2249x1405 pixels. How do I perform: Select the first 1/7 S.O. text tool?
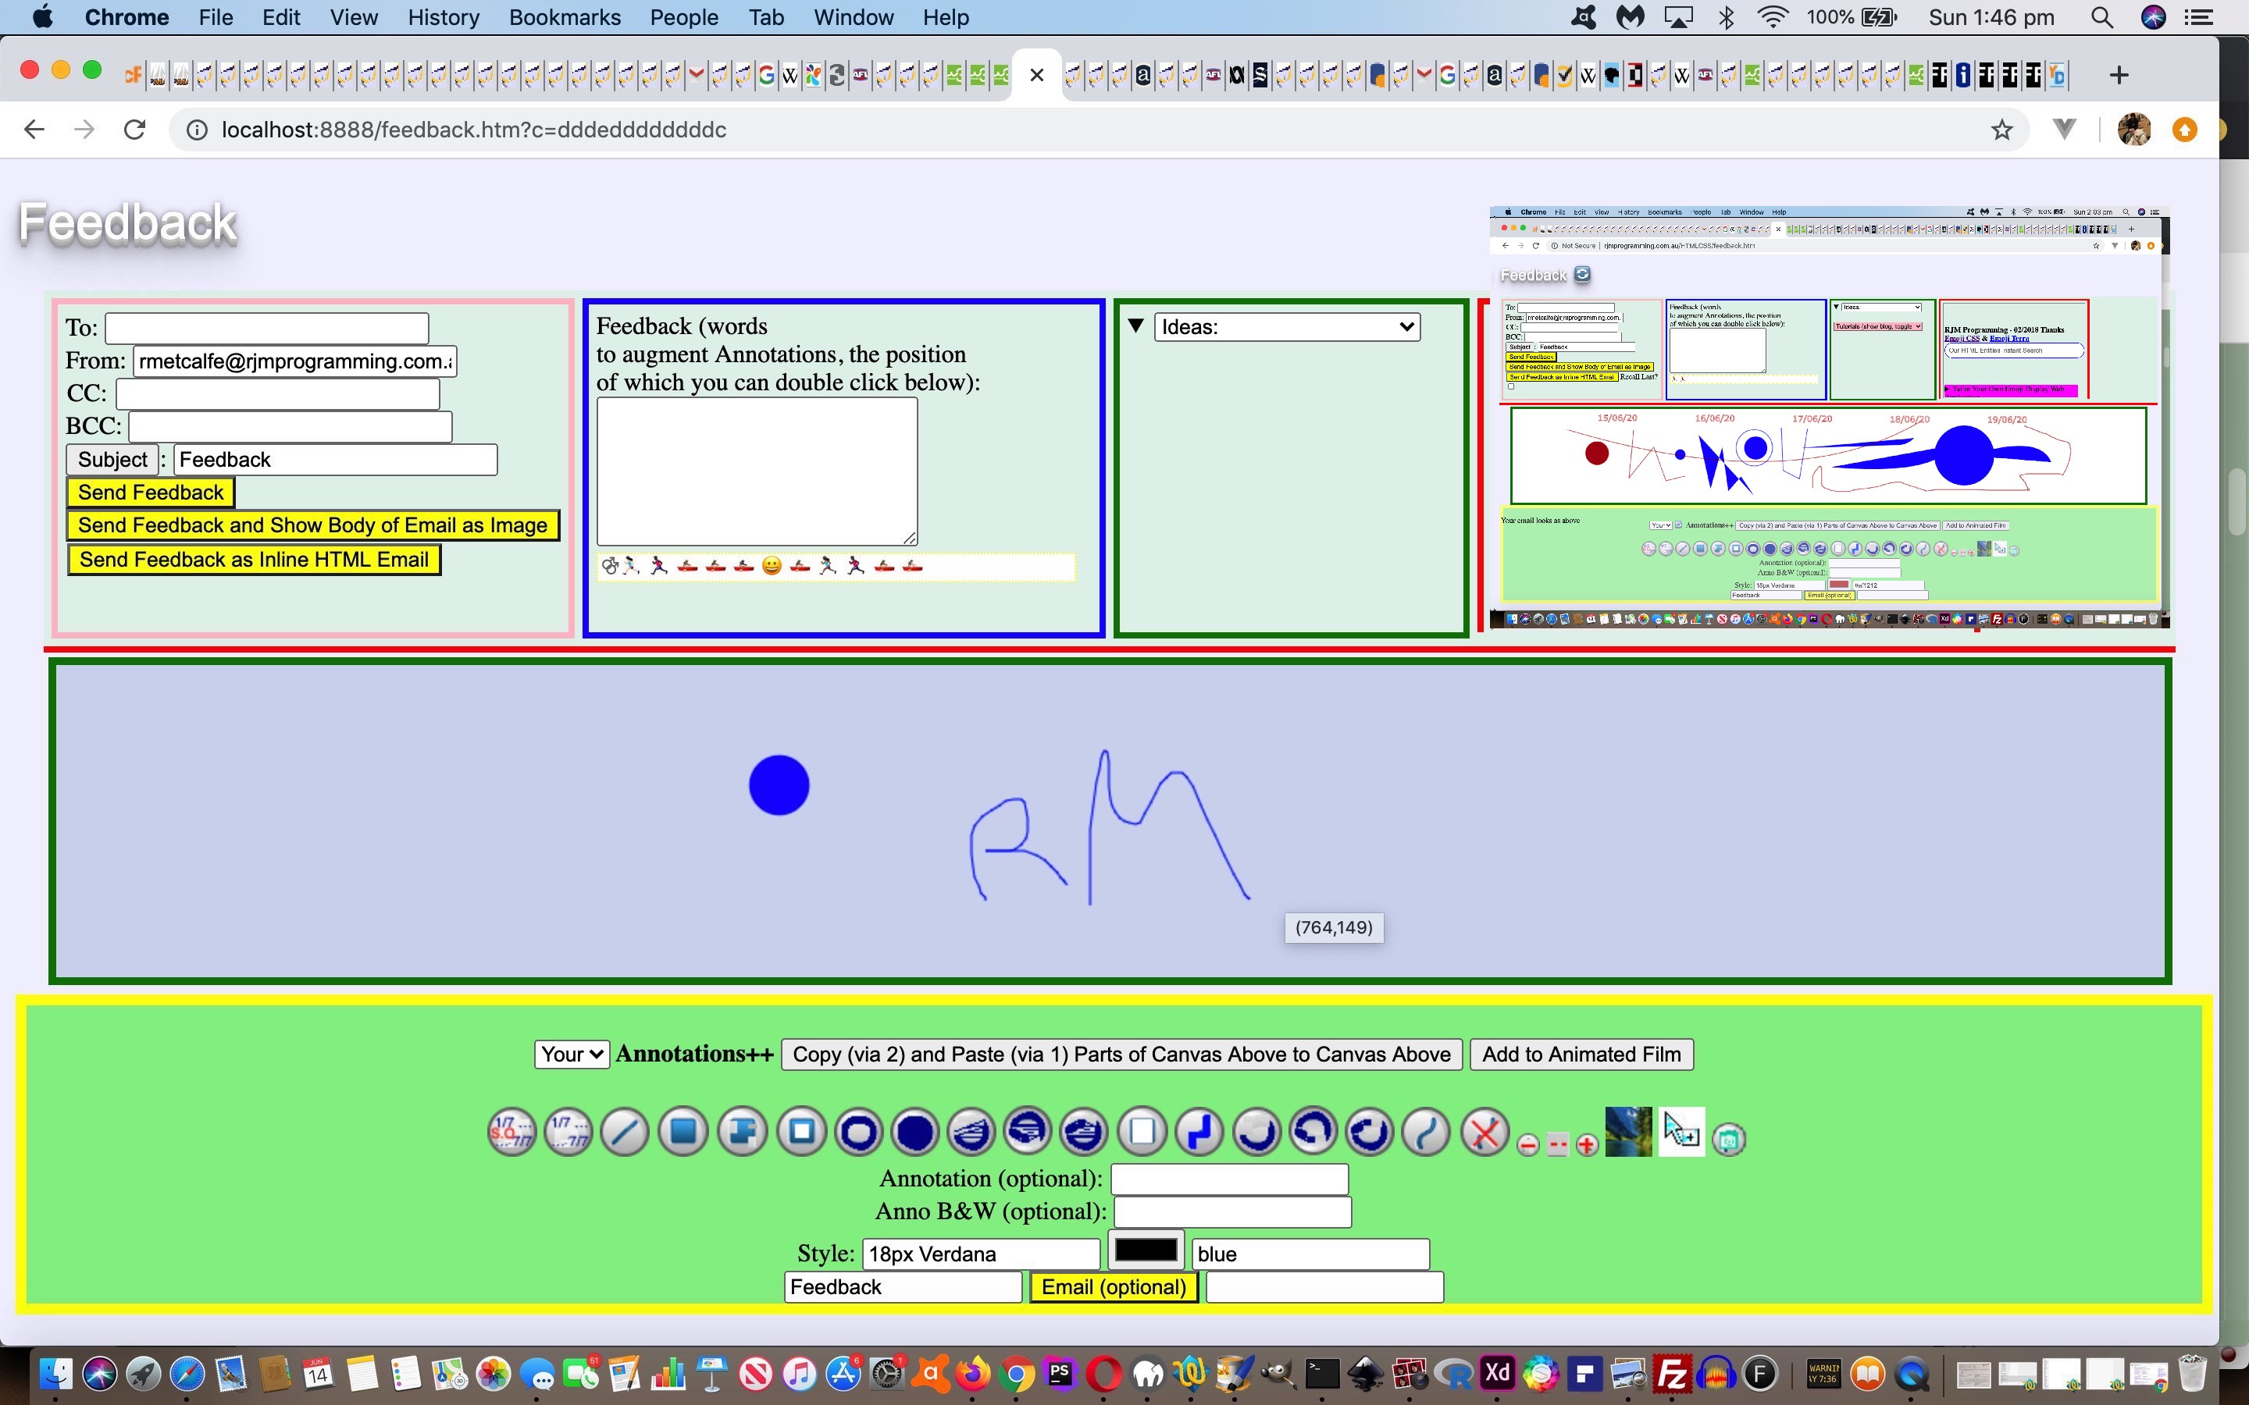(x=512, y=1132)
